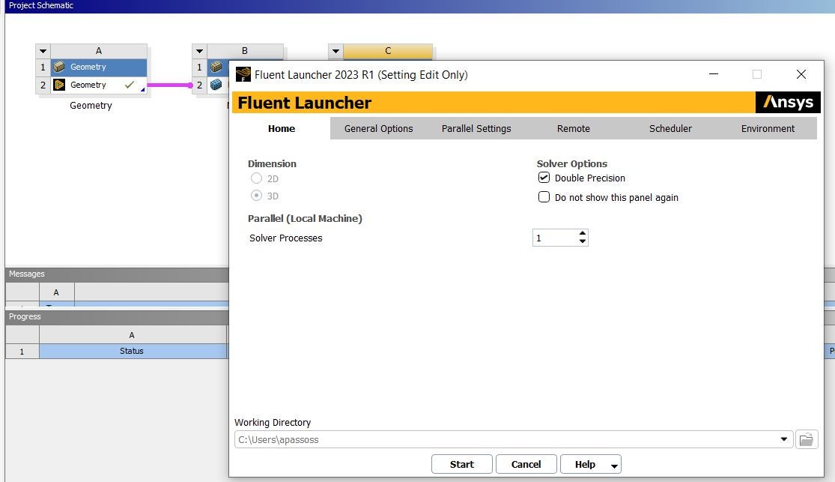Select the system C header cell

[388, 51]
